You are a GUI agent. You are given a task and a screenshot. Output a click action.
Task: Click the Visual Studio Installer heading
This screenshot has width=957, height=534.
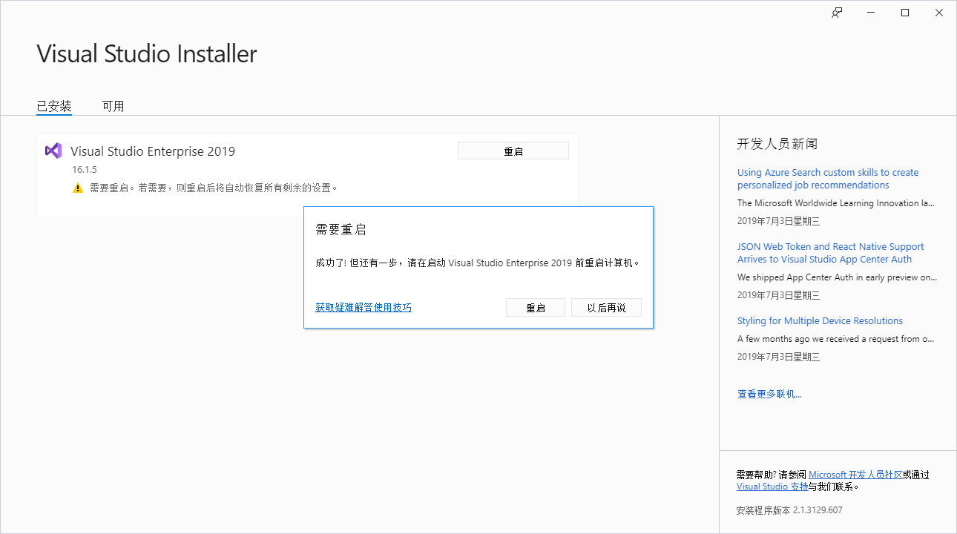(x=147, y=53)
